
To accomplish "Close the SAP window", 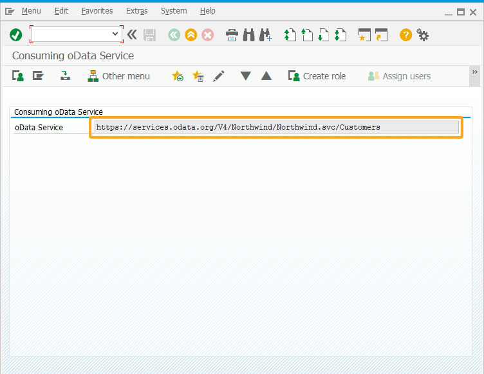I will (x=473, y=12).
